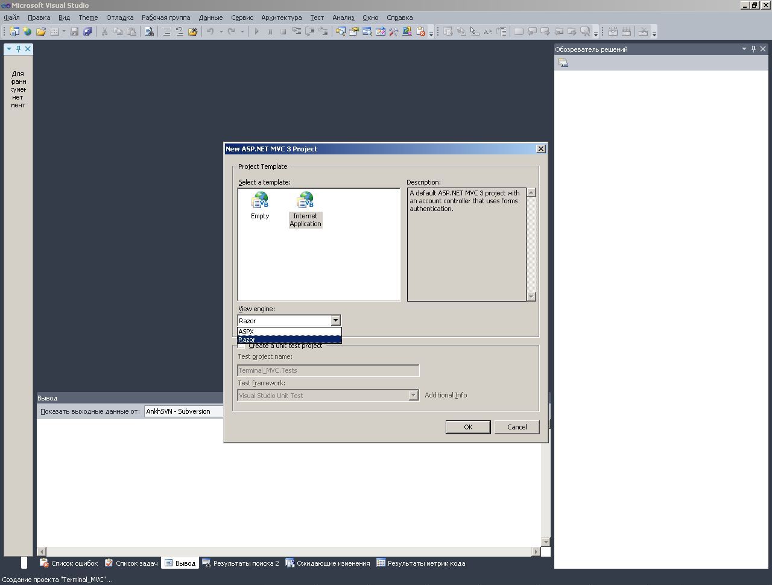
Task: Click the Find in Files icon
Action: (149, 31)
